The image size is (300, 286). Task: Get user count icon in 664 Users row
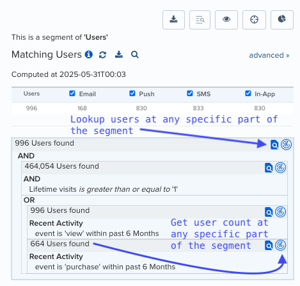pyautogui.click(x=280, y=246)
